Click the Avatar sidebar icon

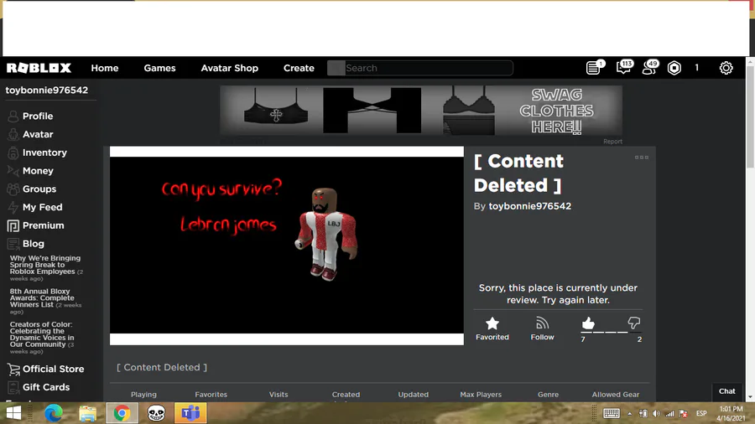(x=13, y=134)
